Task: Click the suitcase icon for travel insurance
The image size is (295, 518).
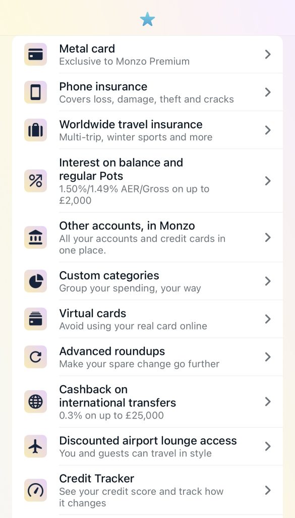Action: point(35,130)
